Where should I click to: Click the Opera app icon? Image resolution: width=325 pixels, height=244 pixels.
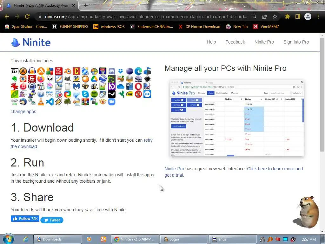[138, 86]
